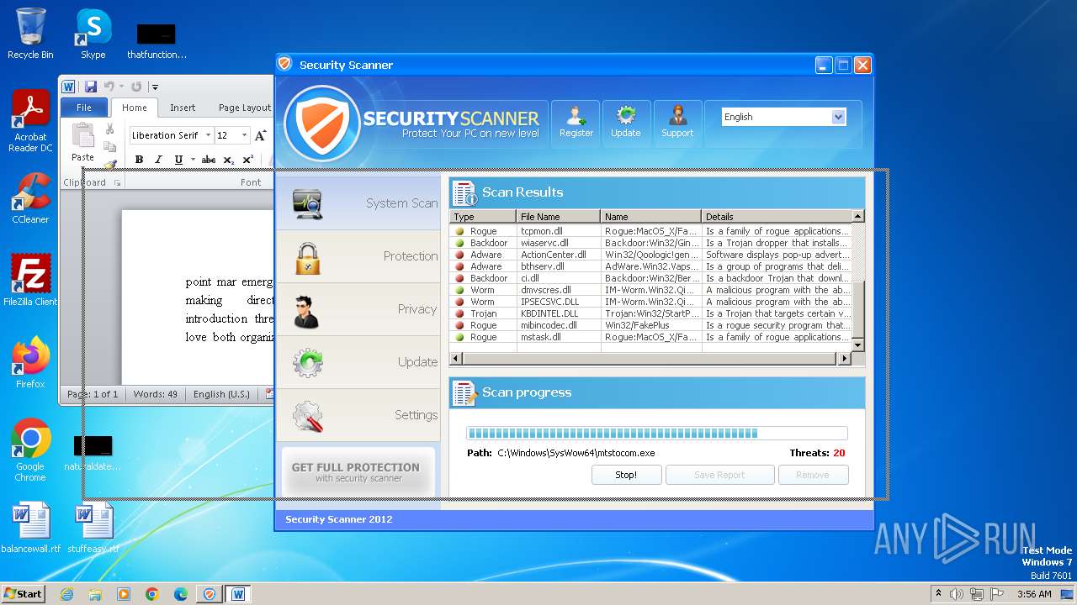This screenshot has width=1077, height=605.
Task: Click the greyed Save Report button
Action: point(719,475)
